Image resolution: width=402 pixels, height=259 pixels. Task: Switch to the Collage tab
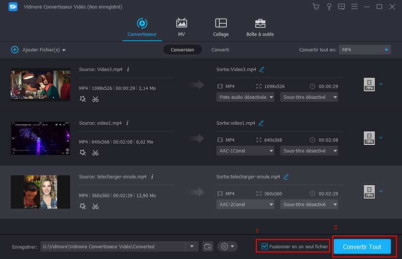[x=221, y=27]
